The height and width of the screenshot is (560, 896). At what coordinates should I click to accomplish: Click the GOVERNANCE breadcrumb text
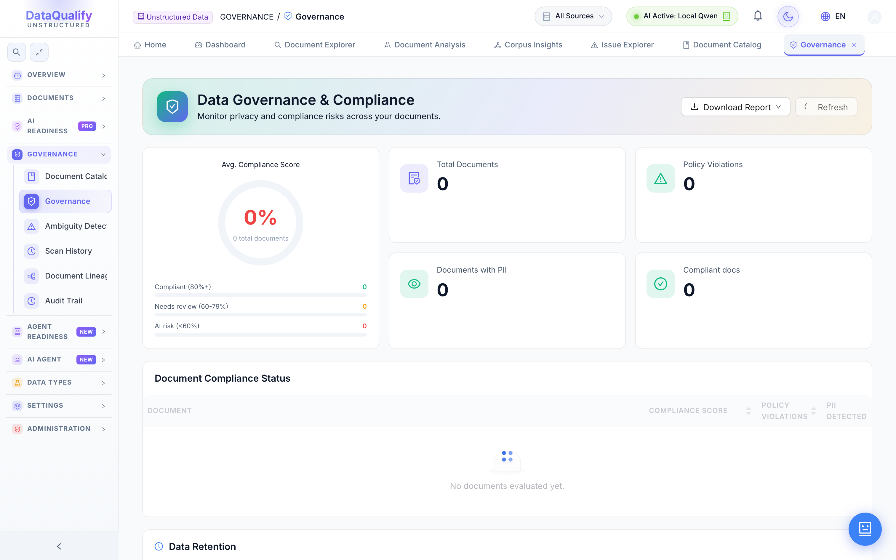pyautogui.click(x=247, y=17)
